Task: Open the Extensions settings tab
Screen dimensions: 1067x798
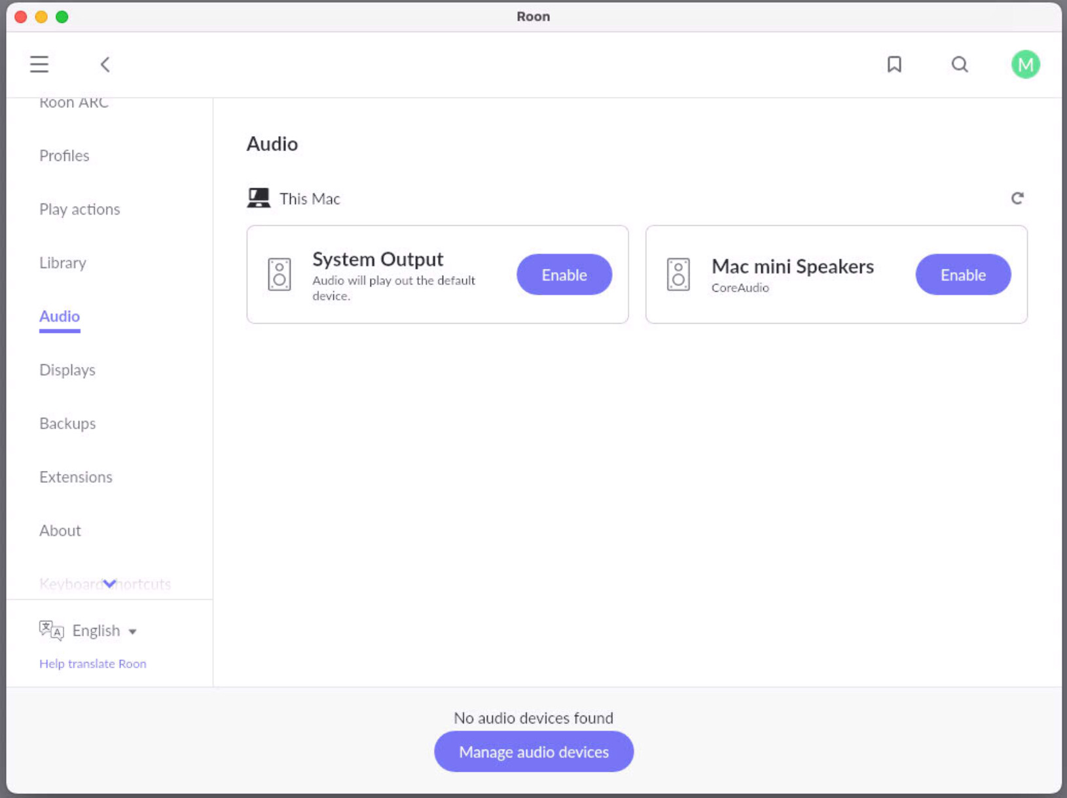Action: click(76, 477)
